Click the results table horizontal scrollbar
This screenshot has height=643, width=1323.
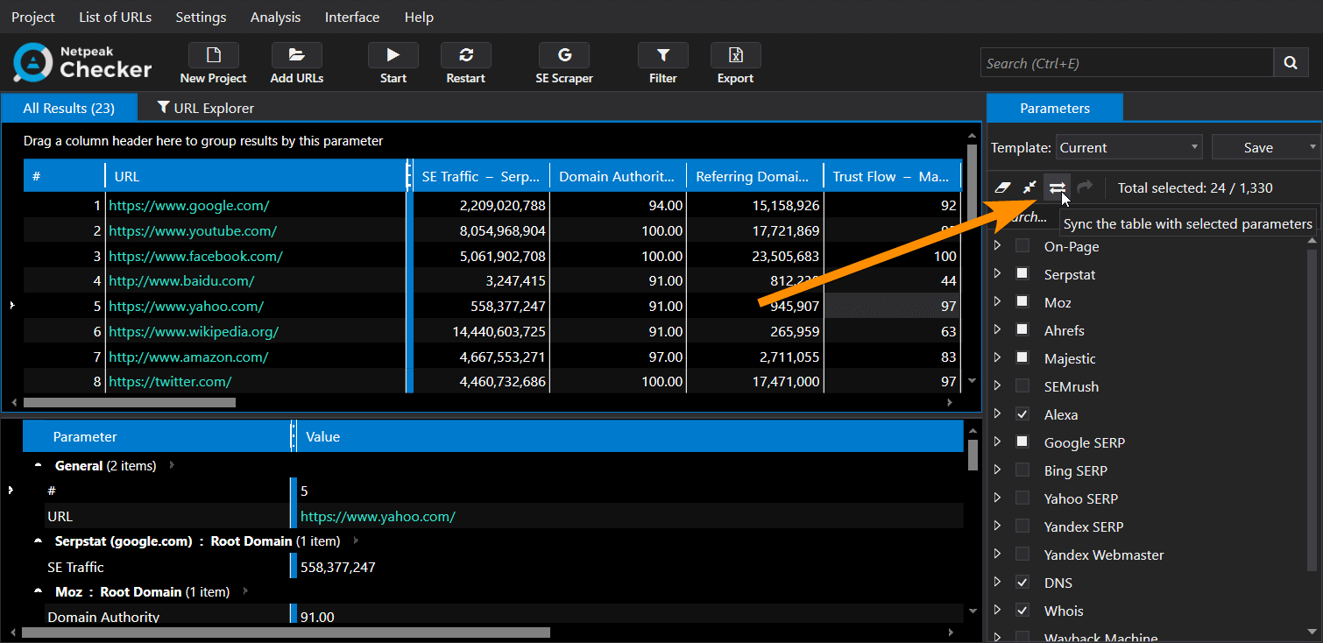pos(130,402)
